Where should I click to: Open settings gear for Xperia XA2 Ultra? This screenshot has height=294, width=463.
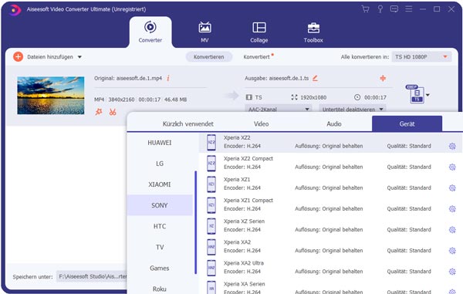(x=452, y=272)
